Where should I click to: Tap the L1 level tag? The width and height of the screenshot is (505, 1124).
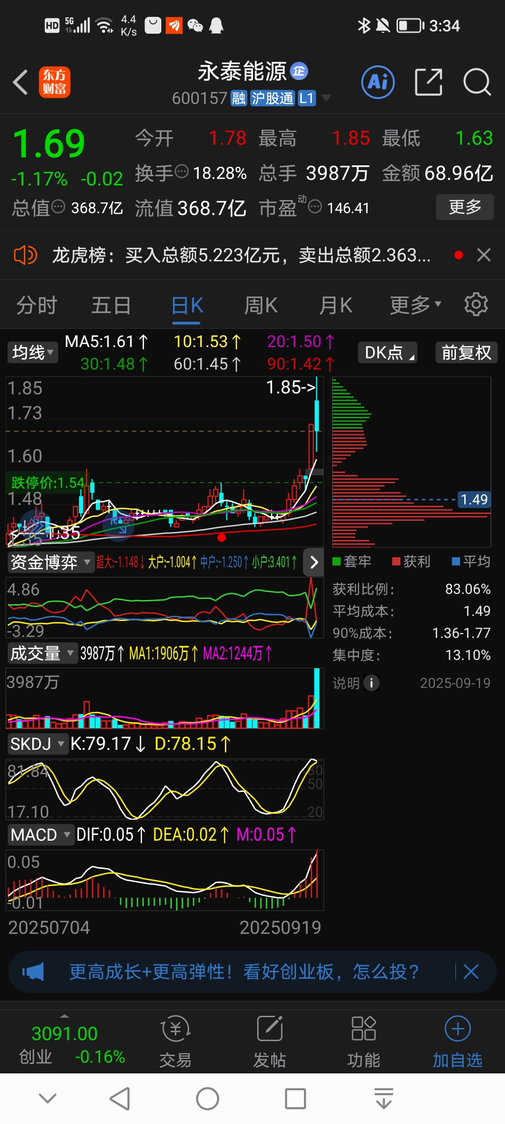pyautogui.click(x=307, y=98)
